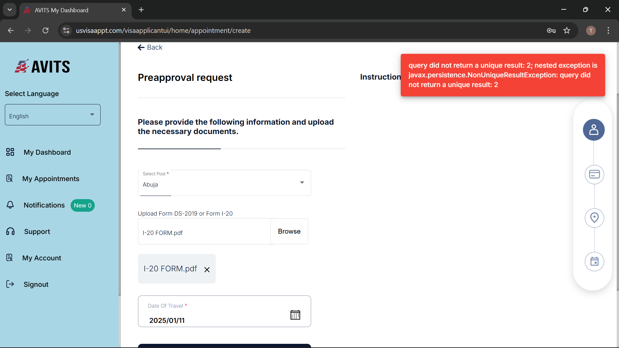Open the location pin step icon

tap(594, 218)
